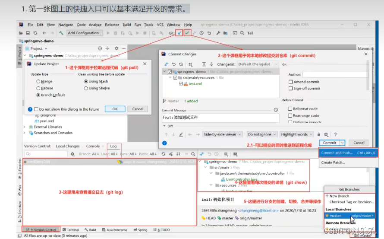This screenshot has height=239, width=384.
Task: Open the VCS menu
Action: (160, 25)
